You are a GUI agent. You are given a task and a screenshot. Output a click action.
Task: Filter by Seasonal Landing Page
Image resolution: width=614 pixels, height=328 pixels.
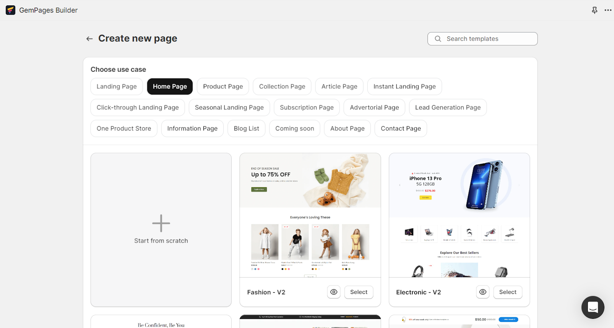coord(229,108)
